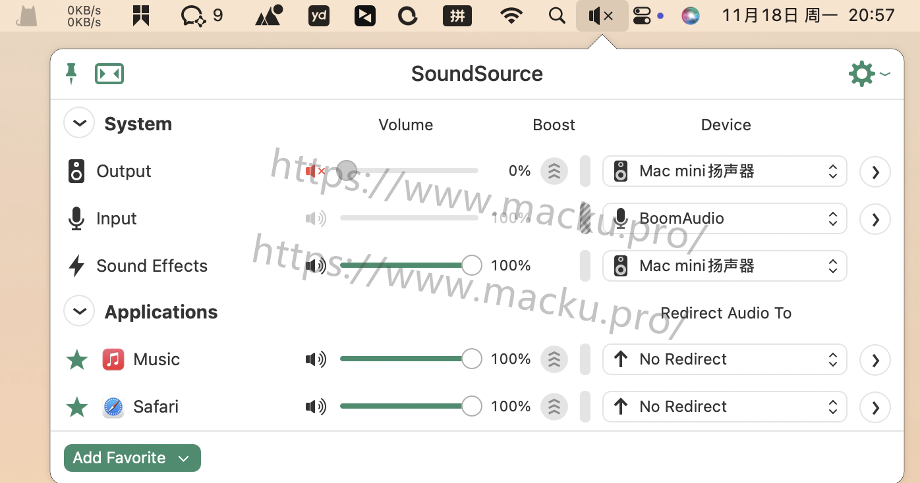Image resolution: width=920 pixels, height=483 pixels.
Task: Unmute the Output volume
Action: tap(316, 171)
